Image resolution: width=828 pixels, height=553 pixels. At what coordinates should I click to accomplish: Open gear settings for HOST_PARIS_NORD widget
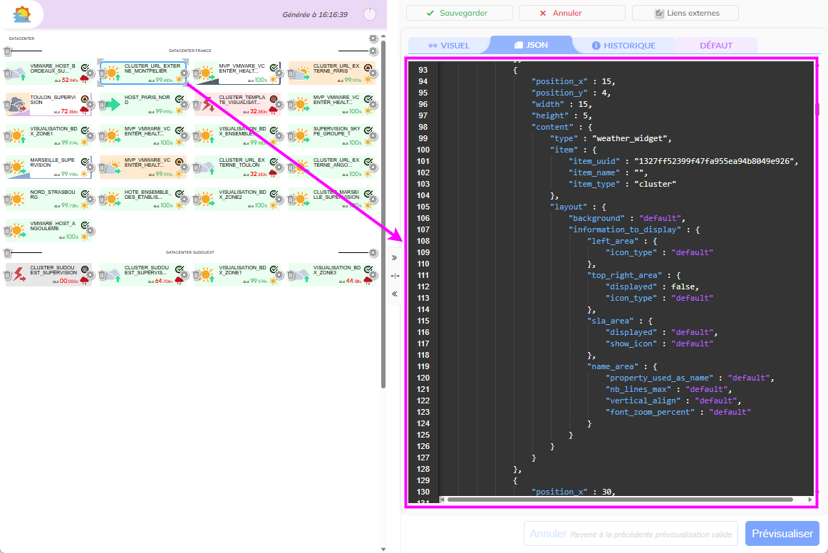coord(184,105)
